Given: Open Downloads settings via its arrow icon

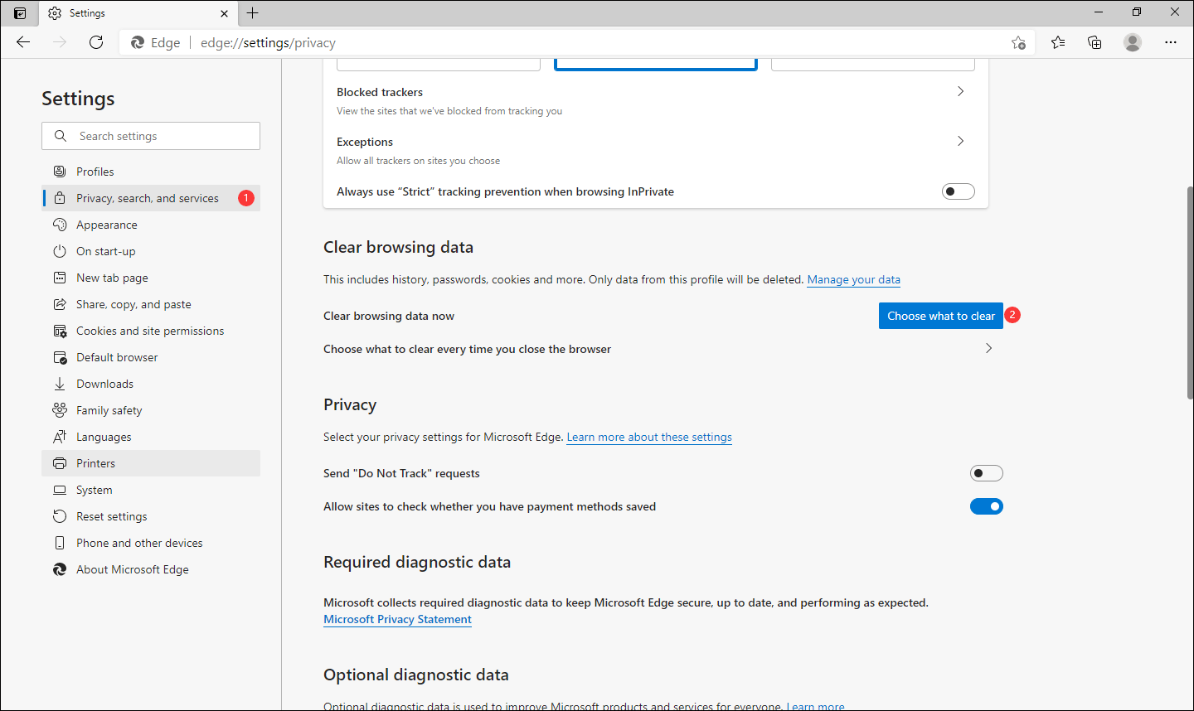Looking at the screenshot, I should click(59, 383).
